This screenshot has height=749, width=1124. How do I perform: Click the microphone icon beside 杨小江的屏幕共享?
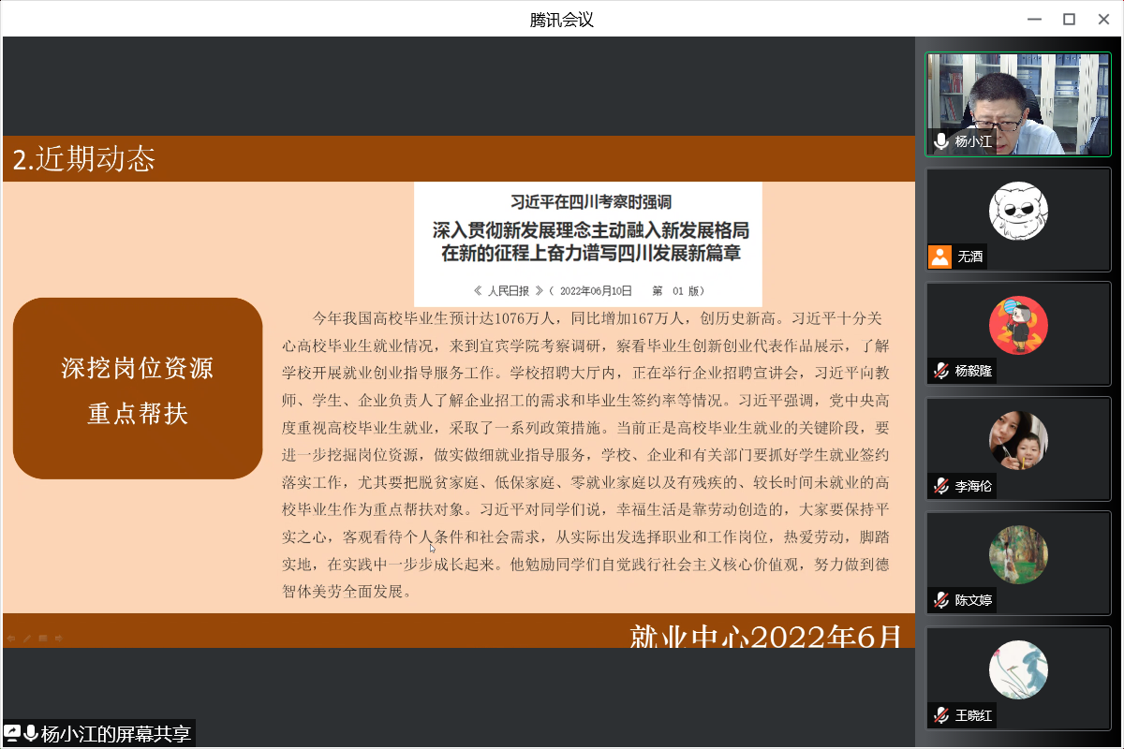click(x=31, y=733)
